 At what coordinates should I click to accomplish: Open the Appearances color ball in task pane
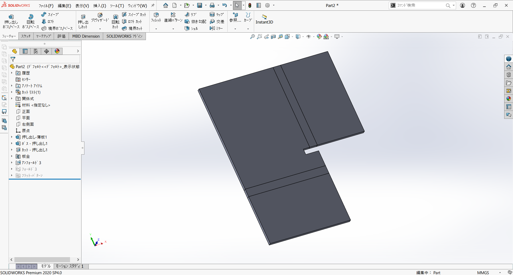pyautogui.click(x=509, y=99)
